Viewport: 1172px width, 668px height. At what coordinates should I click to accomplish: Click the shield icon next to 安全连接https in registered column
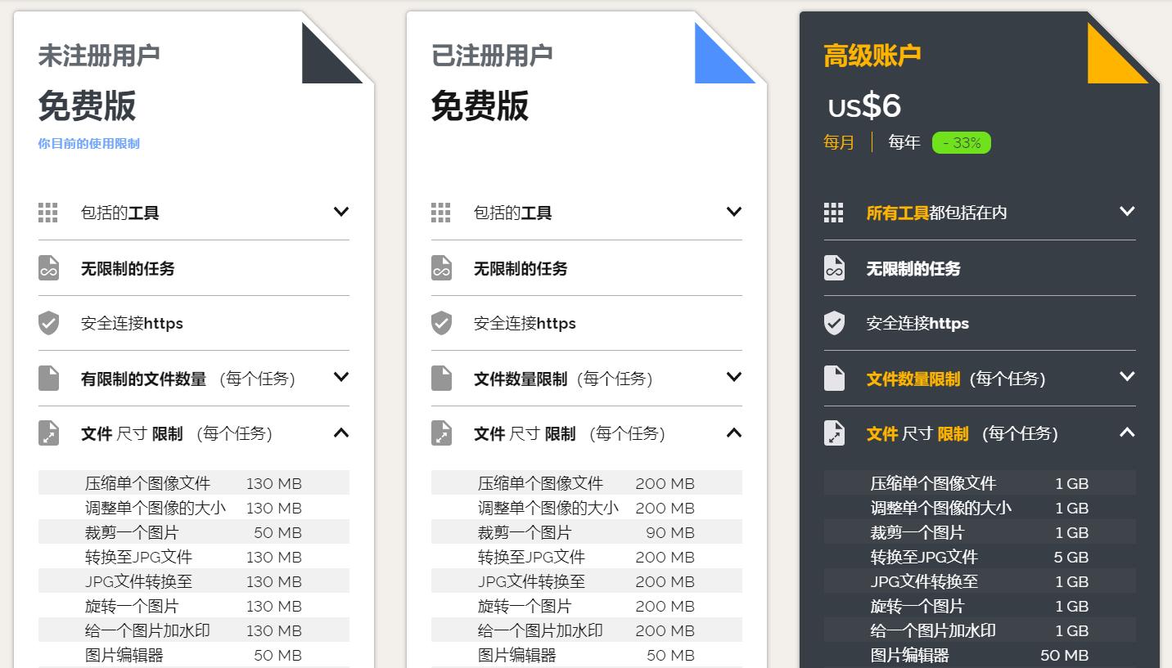(x=440, y=323)
